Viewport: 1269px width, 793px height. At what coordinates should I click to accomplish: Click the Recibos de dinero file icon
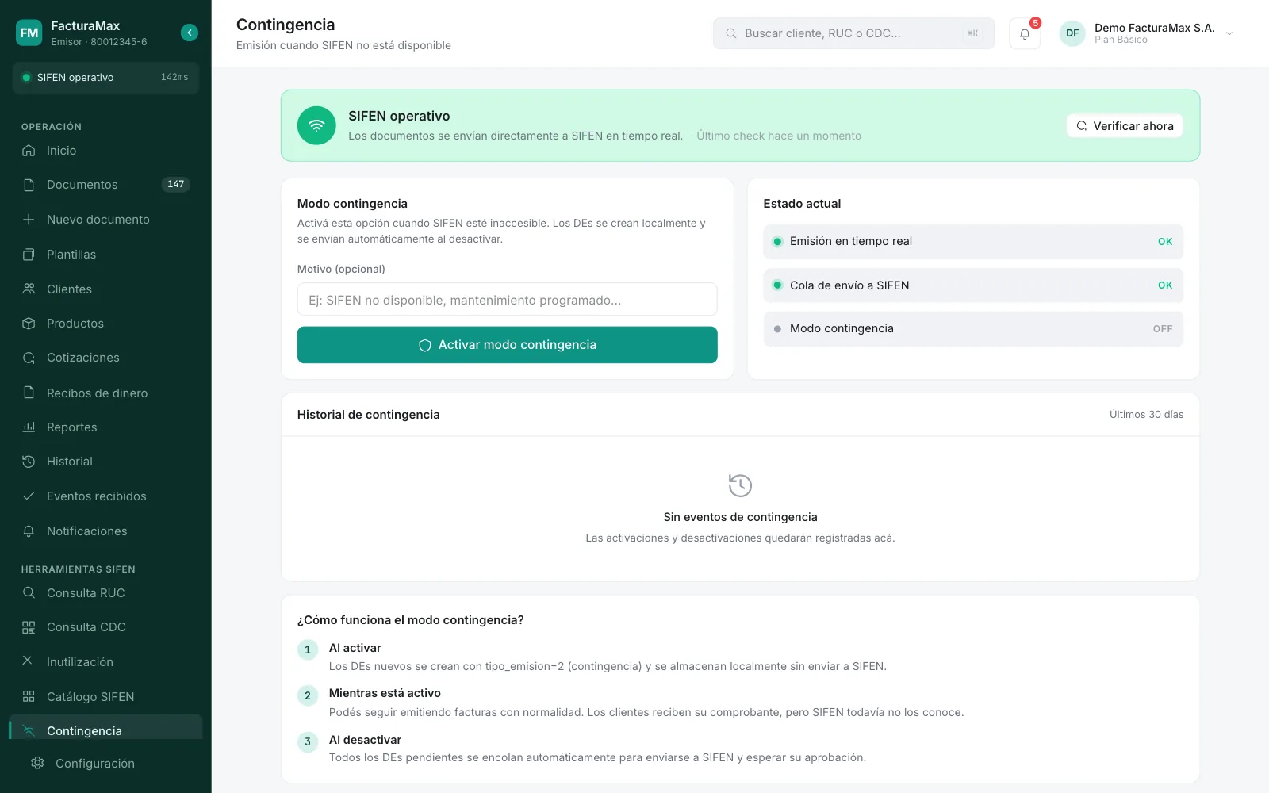click(29, 393)
